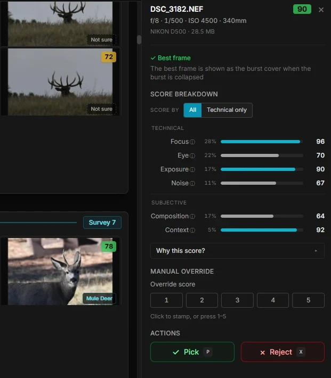Switch scoring to Technical only
The height and width of the screenshot is (378, 331).
point(227,110)
